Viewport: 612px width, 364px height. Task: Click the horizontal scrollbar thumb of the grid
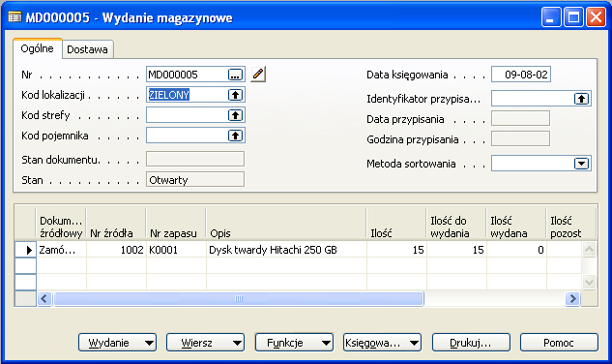pos(239,299)
